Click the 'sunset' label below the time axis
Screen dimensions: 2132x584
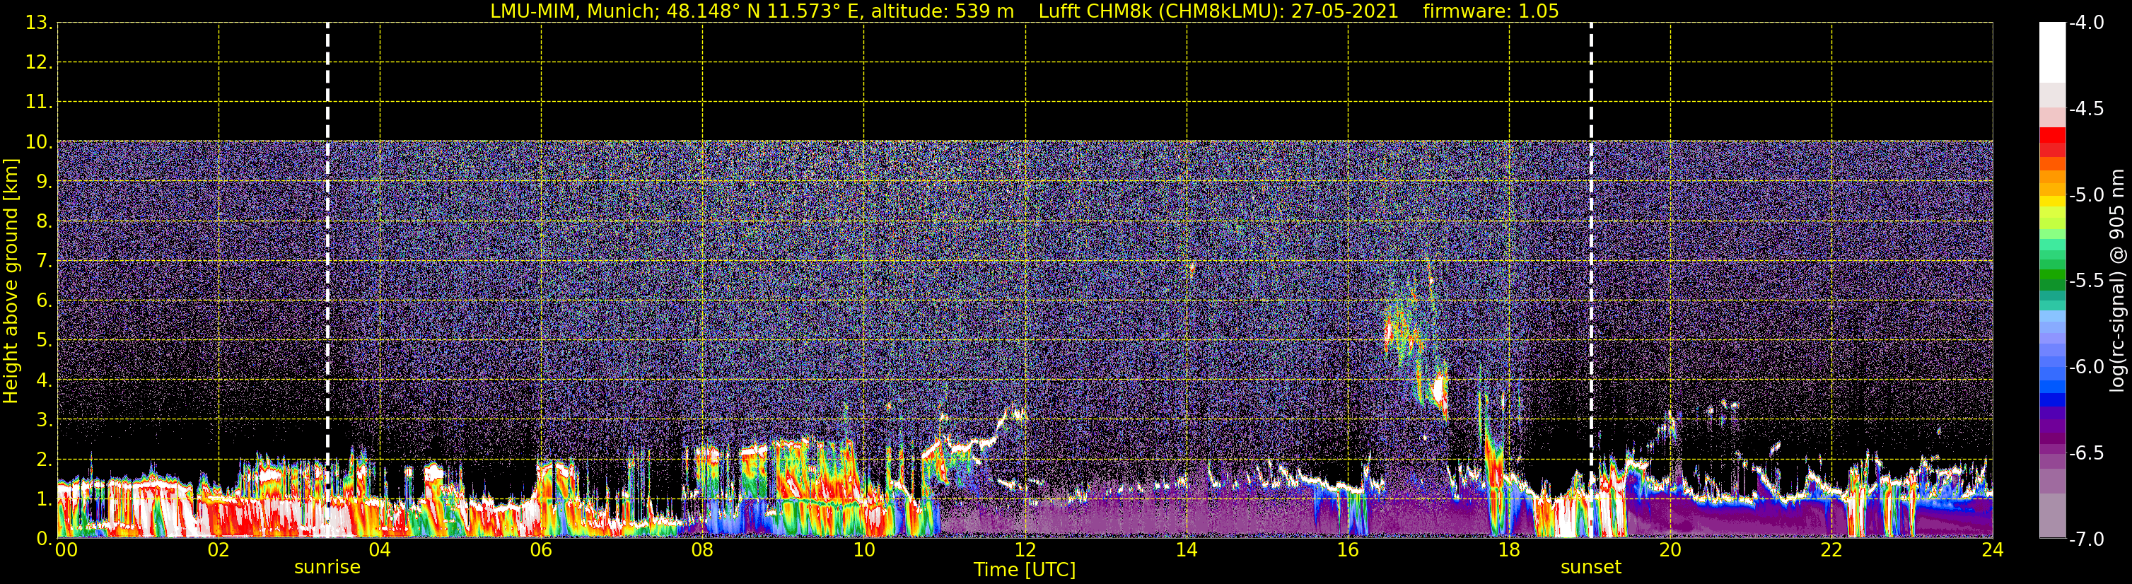pyautogui.click(x=1590, y=568)
